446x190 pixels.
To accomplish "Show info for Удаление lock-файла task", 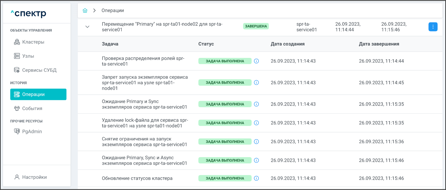I will 256,123.
